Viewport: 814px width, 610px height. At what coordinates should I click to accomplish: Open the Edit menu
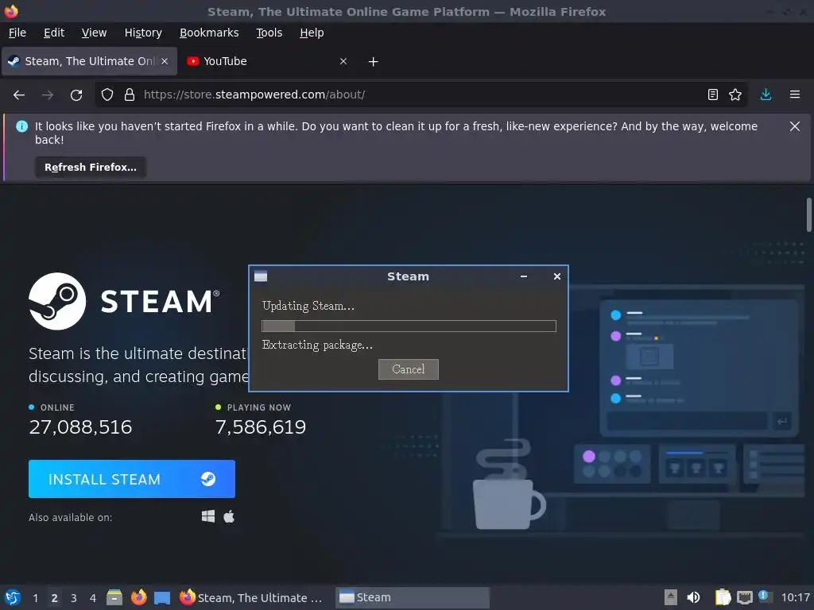click(54, 33)
